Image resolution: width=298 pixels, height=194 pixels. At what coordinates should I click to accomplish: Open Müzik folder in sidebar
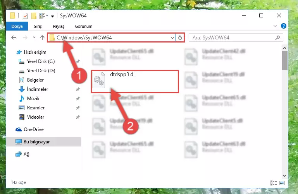(33, 99)
